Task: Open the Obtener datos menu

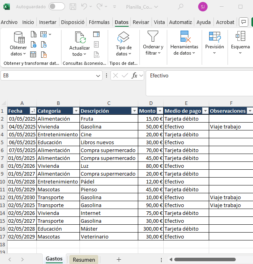Action: point(18,44)
